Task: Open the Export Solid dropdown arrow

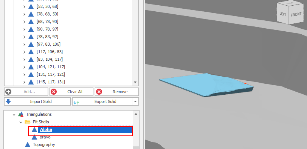Action: click(135, 101)
